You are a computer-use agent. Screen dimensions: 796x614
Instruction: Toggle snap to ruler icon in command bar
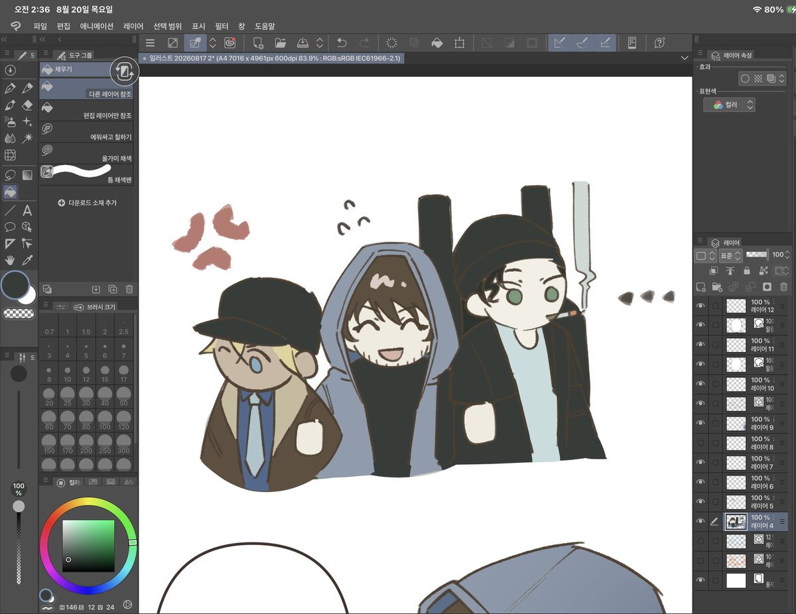point(559,43)
